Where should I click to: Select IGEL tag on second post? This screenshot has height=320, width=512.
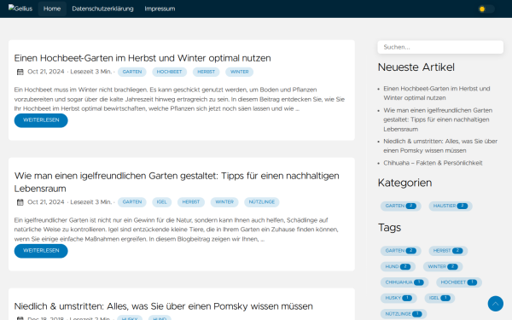pos(161,202)
